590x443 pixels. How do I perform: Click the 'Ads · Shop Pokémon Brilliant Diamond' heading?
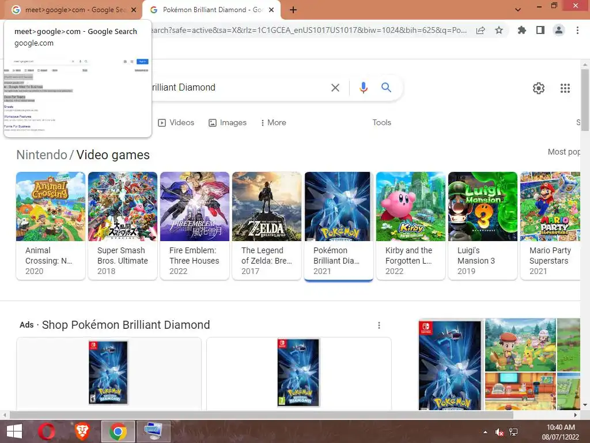pyautogui.click(x=115, y=325)
